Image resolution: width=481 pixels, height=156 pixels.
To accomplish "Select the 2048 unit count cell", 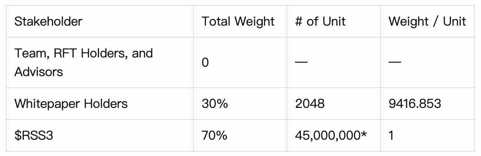I will (309, 104).
